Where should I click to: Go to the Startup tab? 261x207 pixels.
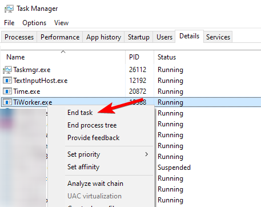click(139, 37)
